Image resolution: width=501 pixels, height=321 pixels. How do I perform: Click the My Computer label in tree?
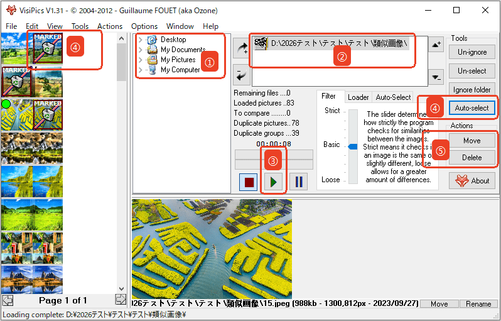pyautogui.click(x=180, y=70)
